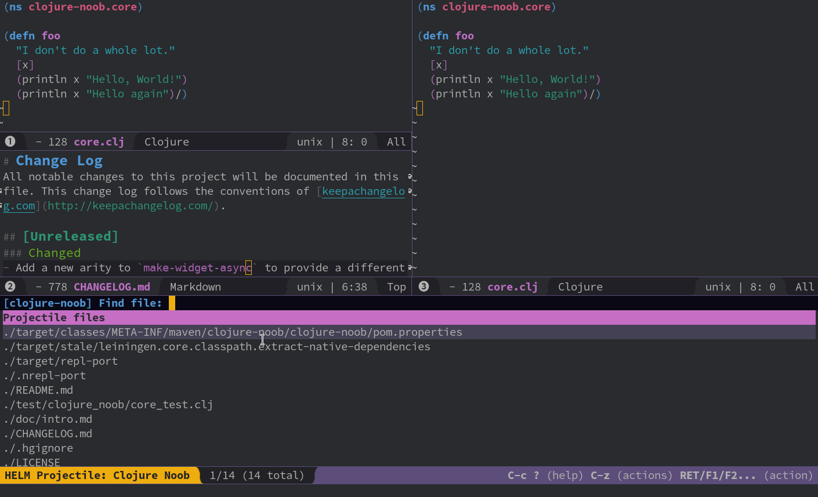Click window number 2 badge in modeline
The height and width of the screenshot is (497, 818).
[10, 286]
